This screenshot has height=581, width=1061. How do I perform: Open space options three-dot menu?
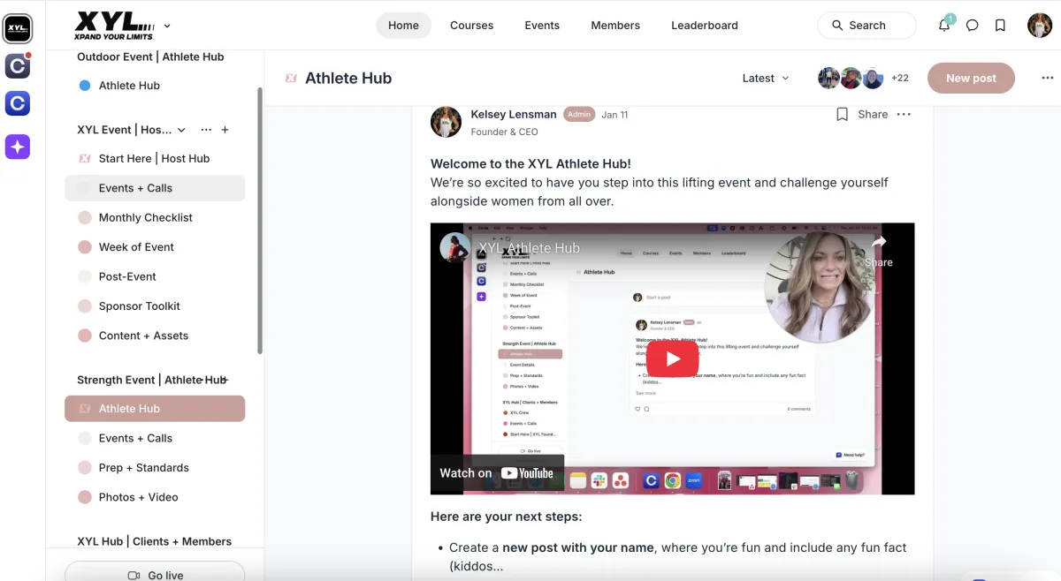point(1048,78)
